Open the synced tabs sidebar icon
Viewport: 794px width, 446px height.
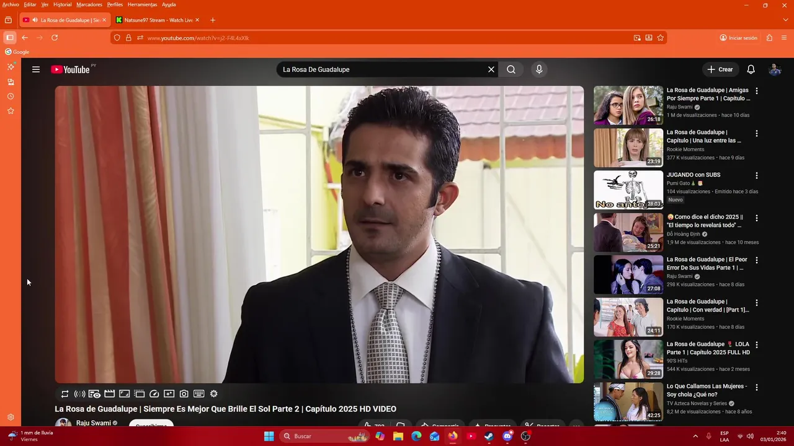coord(11,82)
